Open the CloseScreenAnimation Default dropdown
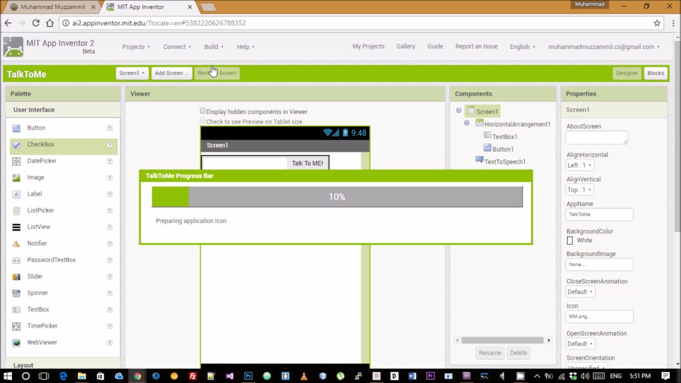 [x=579, y=292]
